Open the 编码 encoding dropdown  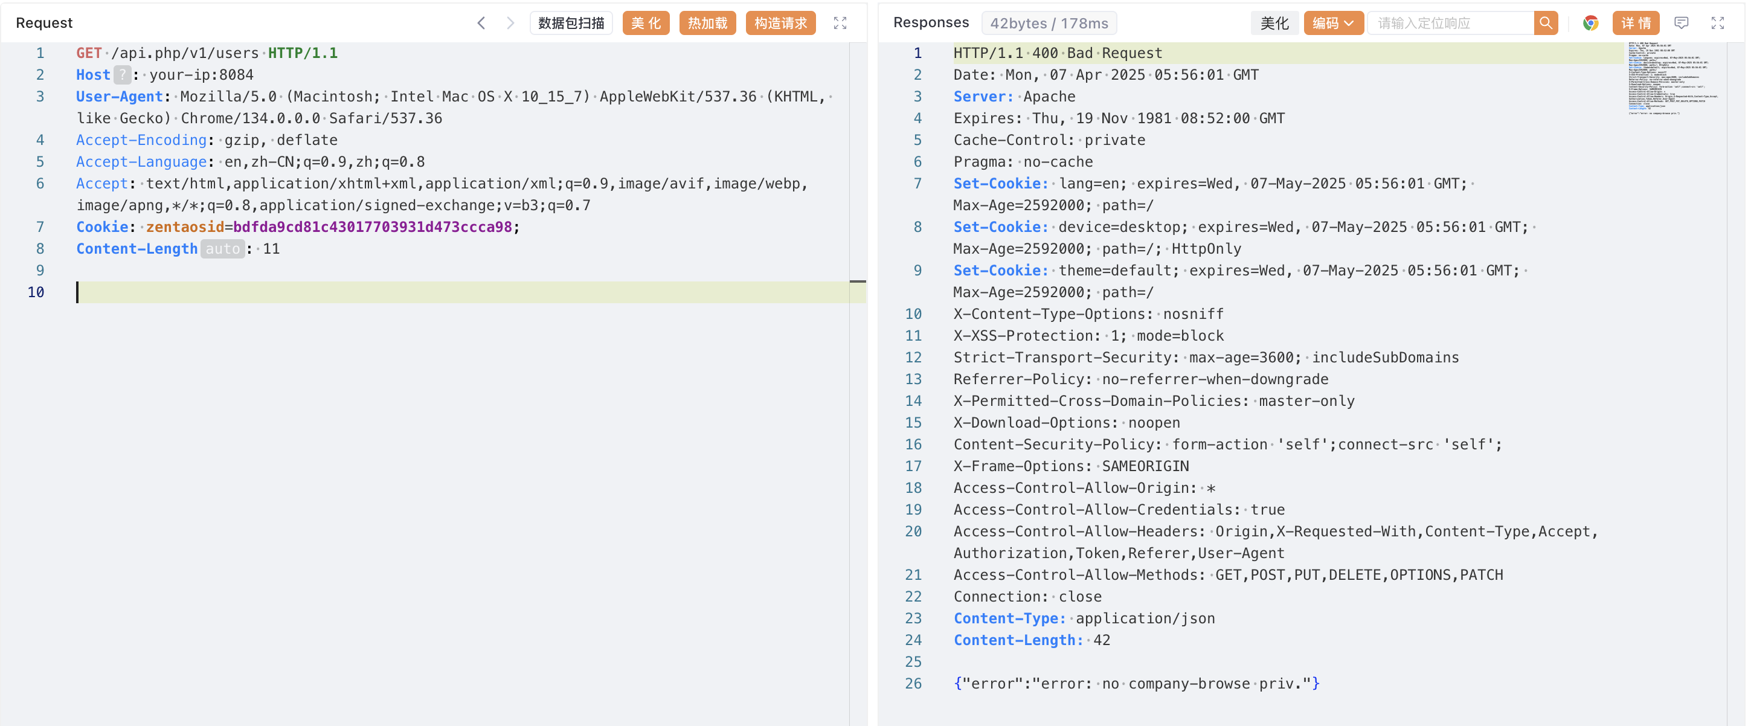[1332, 23]
